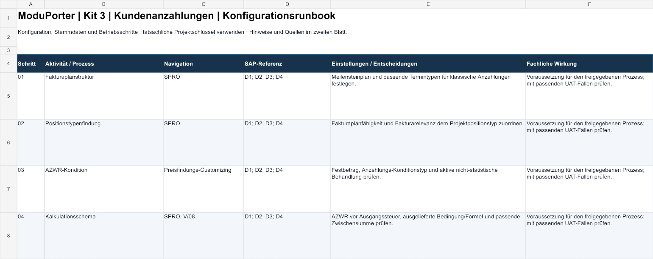The image size is (653, 259).
Task: Select row 8 header
Action: (8, 236)
